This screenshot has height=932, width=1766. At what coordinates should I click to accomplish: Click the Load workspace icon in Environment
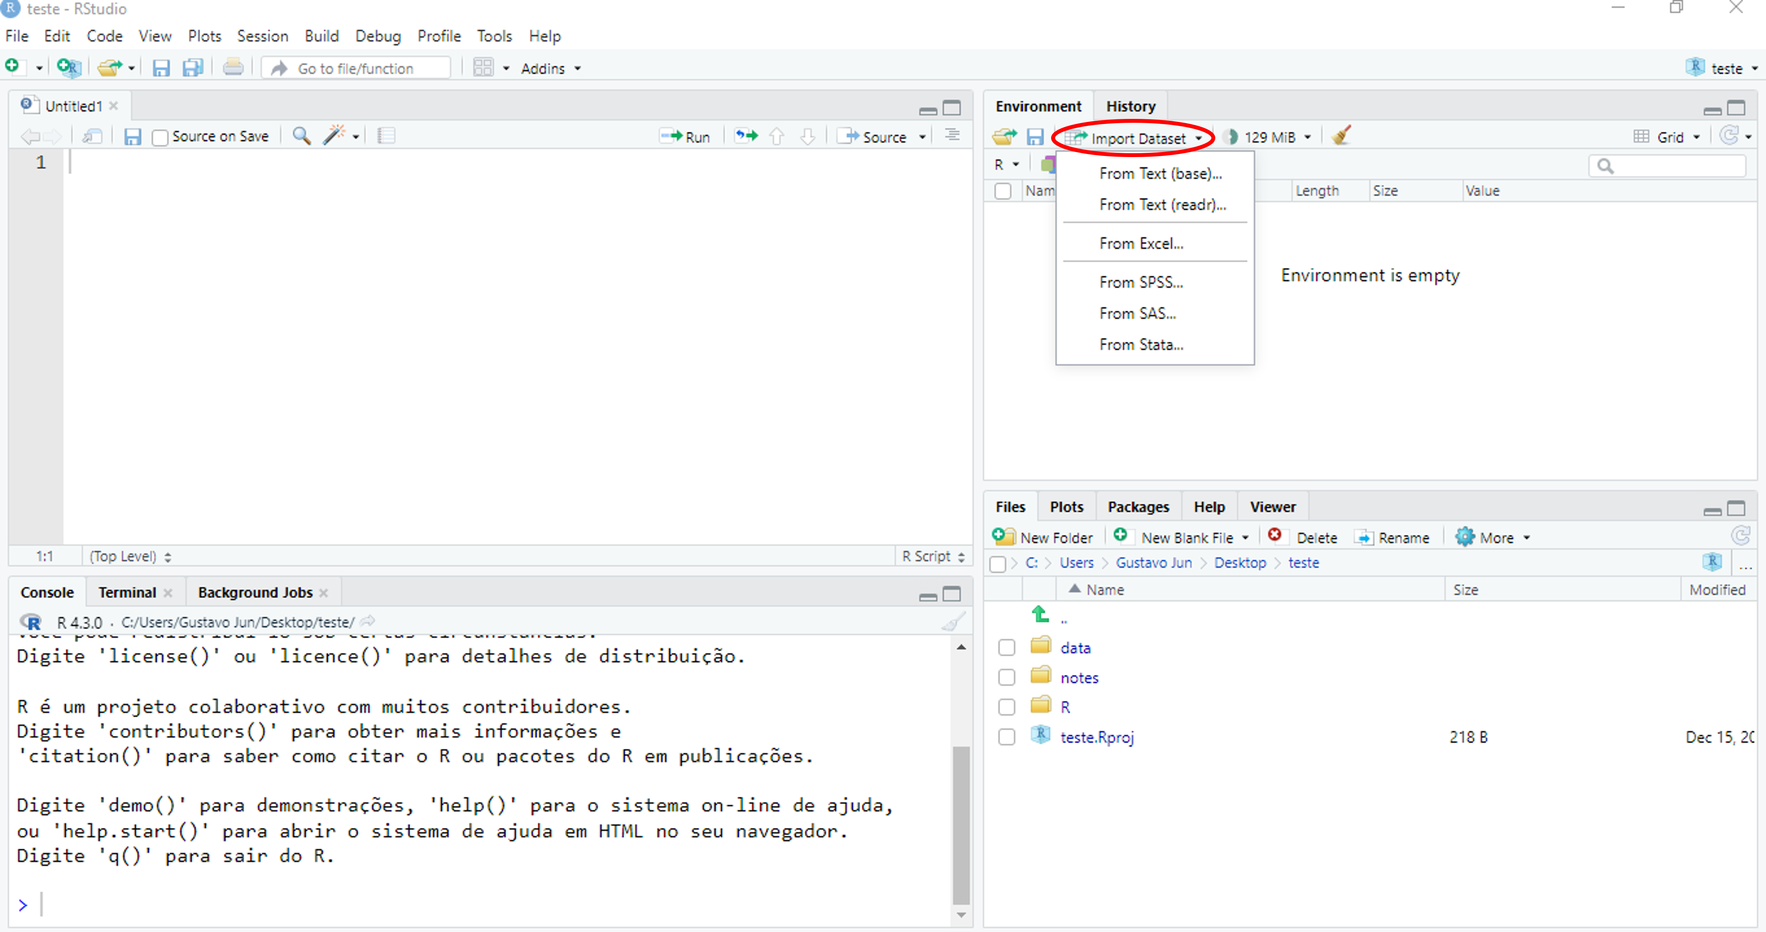coord(1004,137)
